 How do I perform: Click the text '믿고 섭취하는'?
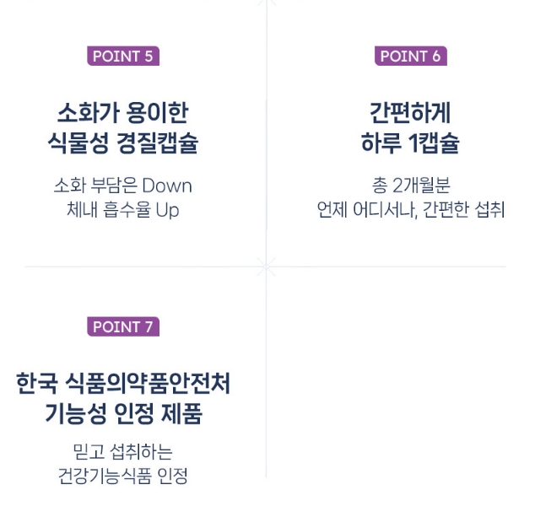[x=123, y=451]
